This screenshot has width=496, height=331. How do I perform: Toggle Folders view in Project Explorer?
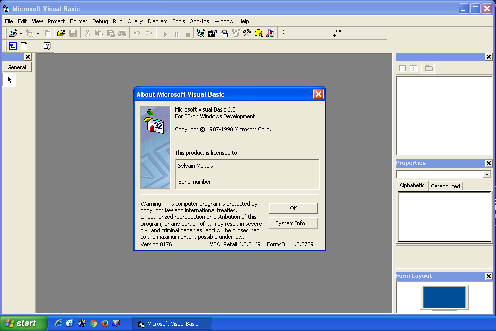coord(429,68)
